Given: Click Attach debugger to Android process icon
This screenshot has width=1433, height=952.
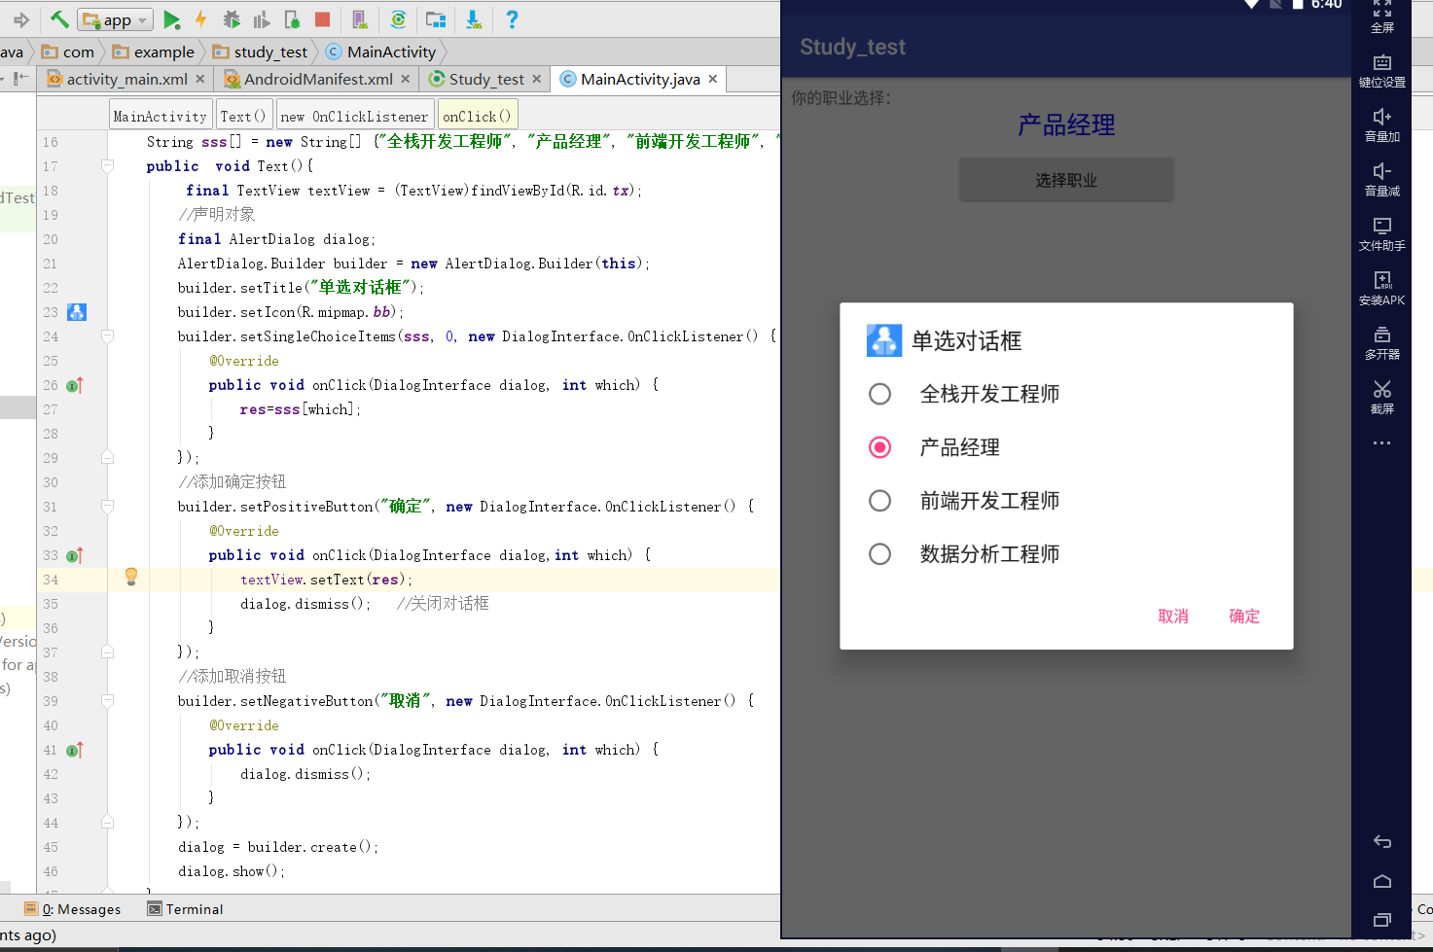Looking at the screenshot, I should (x=292, y=19).
